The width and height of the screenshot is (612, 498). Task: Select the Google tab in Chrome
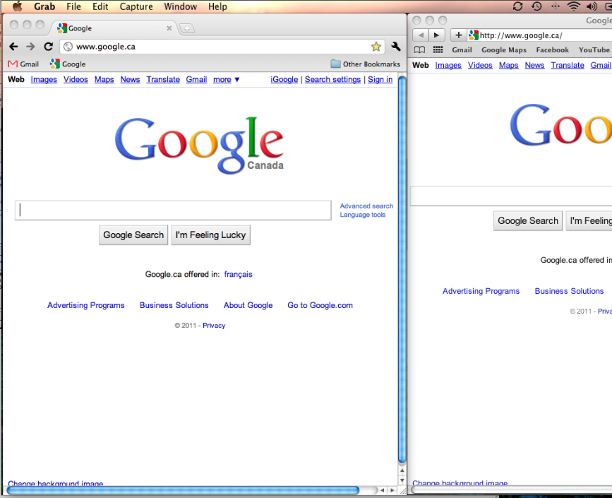(113, 28)
